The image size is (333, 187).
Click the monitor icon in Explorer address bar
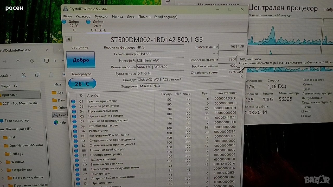click(47, 61)
